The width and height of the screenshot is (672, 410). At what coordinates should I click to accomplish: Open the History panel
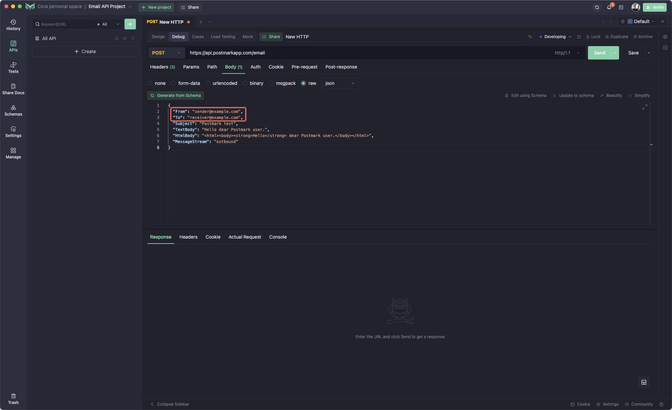click(x=13, y=25)
